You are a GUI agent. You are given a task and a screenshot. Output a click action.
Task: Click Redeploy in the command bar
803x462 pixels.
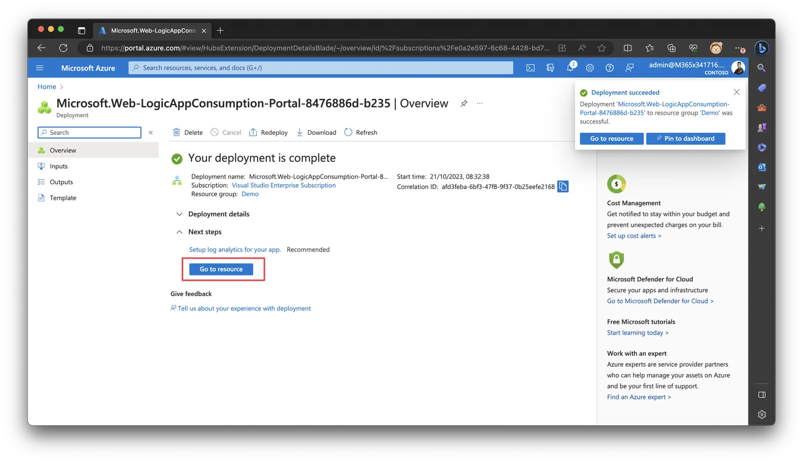pos(268,133)
